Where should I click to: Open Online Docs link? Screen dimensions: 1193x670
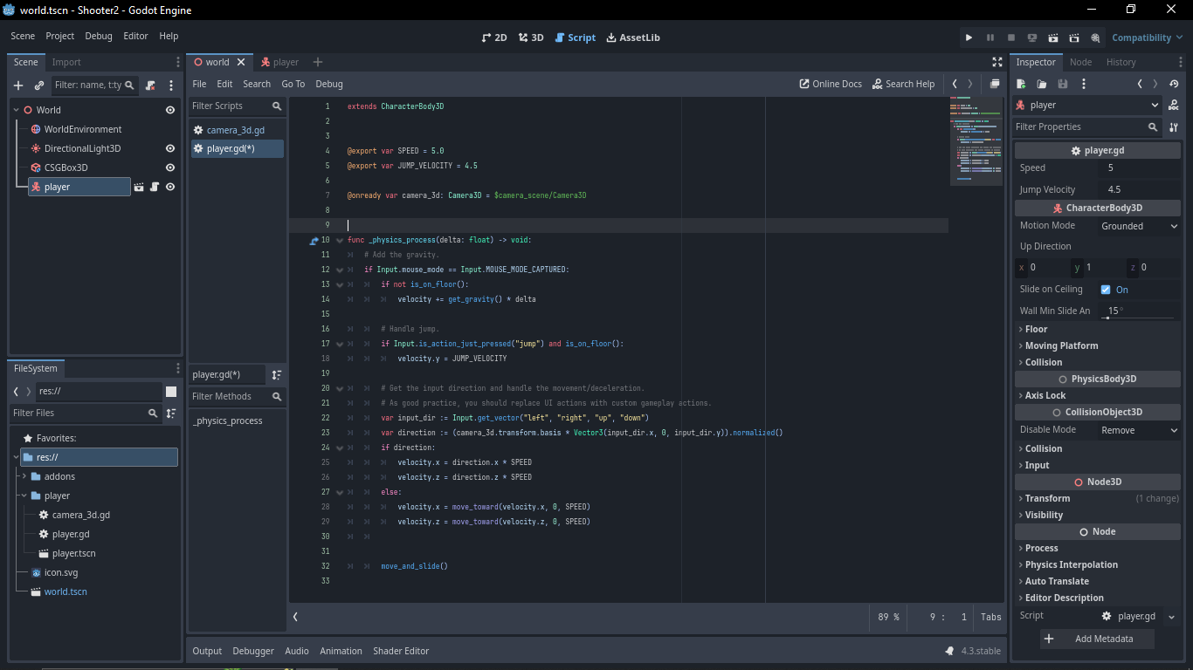click(x=831, y=84)
